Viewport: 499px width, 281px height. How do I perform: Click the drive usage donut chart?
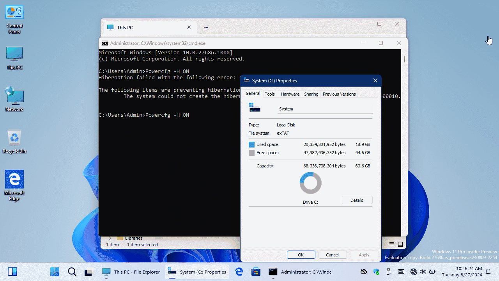click(x=311, y=183)
